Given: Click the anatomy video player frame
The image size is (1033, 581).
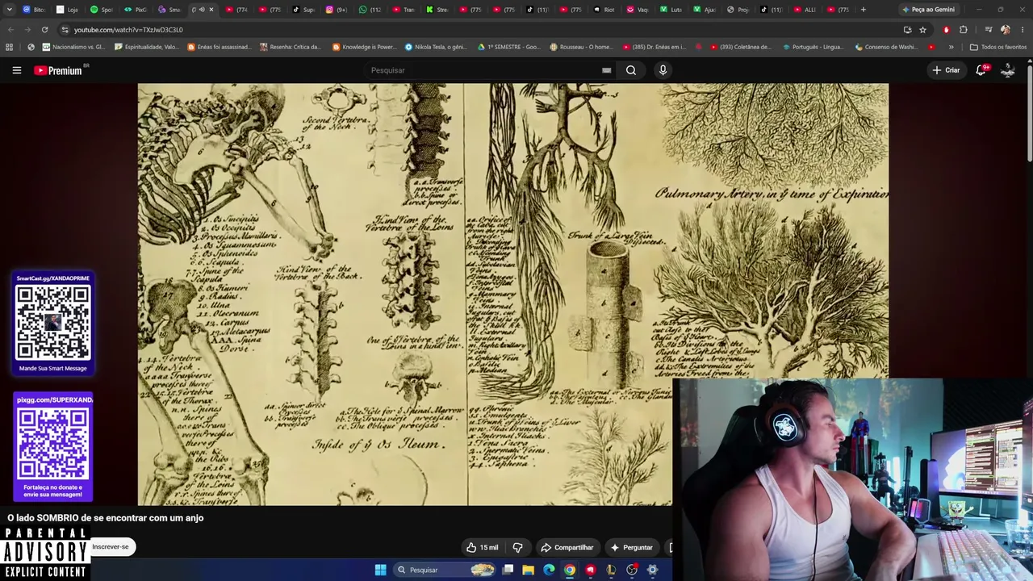Looking at the screenshot, I should [513, 295].
